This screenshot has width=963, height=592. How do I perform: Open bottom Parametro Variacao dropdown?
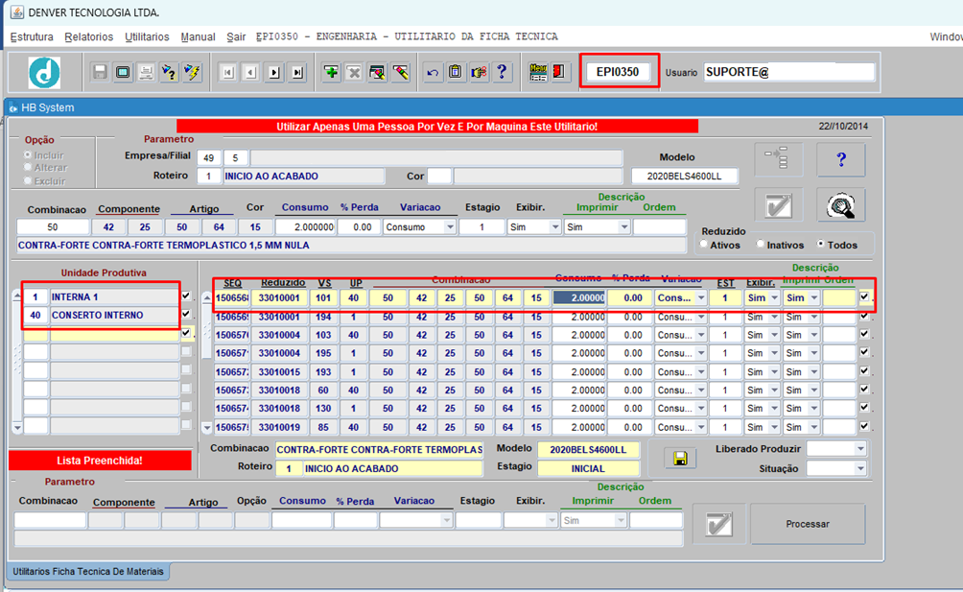pos(446,521)
